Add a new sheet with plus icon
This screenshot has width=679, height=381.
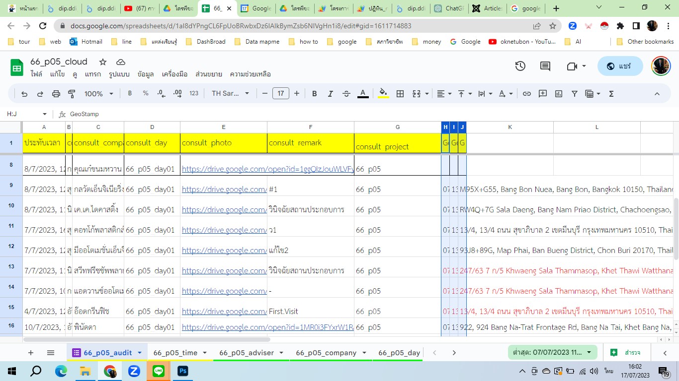(31, 353)
